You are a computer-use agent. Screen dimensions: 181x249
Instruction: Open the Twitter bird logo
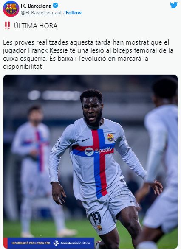tap(174, 5)
